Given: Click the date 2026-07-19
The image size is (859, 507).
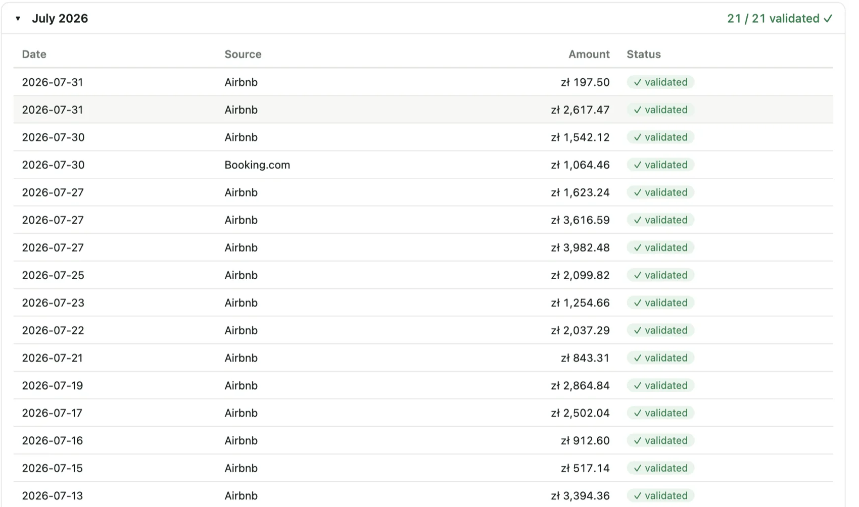Looking at the screenshot, I should click(53, 385).
